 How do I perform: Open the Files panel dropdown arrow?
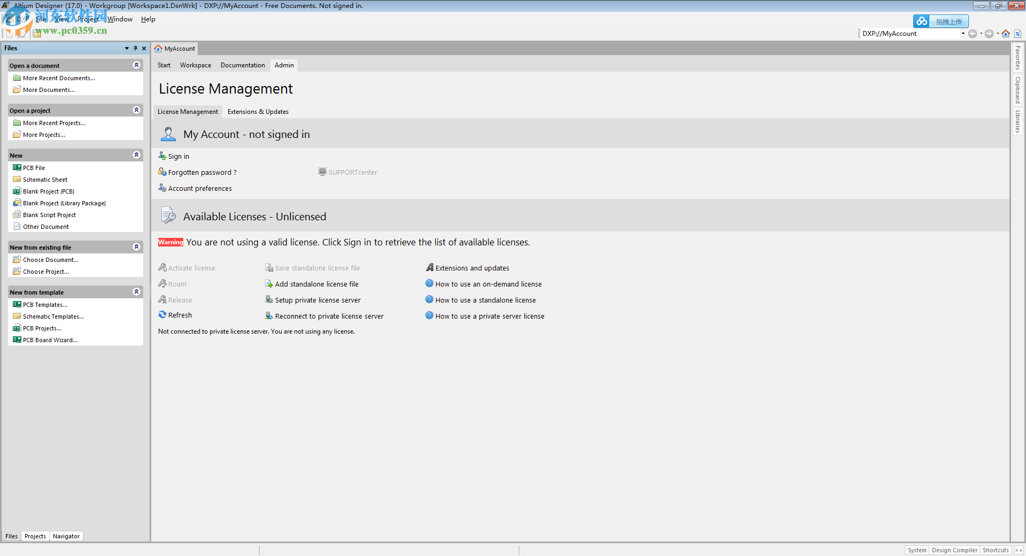pyautogui.click(x=127, y=48)
